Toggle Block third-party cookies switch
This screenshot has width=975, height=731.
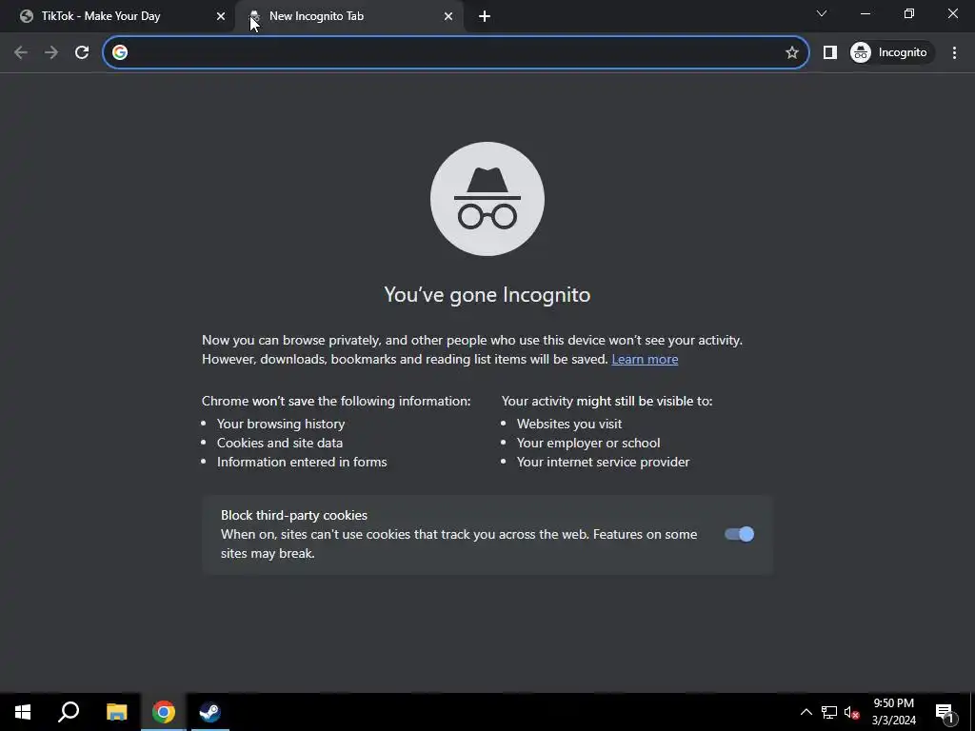pyautogui.click(x=739, y=534)
